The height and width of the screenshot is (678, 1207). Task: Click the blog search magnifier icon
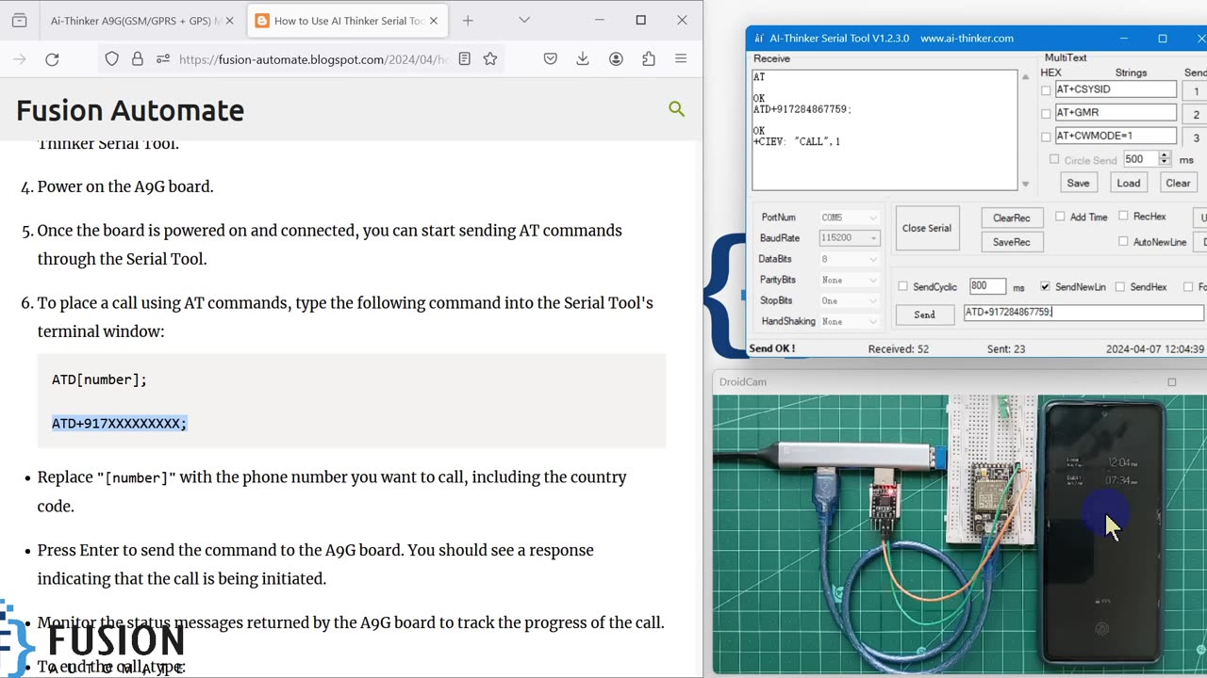pyautogui.click(x=676, y=109)
